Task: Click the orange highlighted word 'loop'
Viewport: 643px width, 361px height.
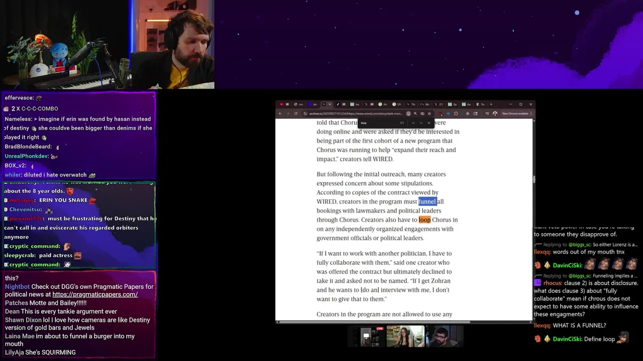Action: [424, 220]
